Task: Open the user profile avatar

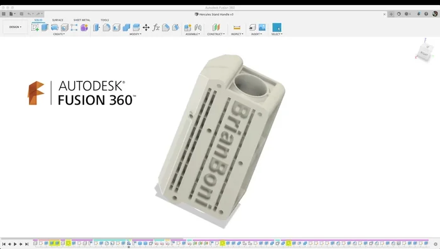Action: click(435, 14)
